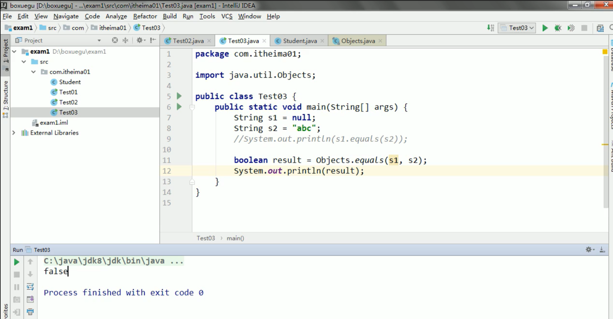Viewport: 613px width, 319px height.
Task: Click Run with Coverage icon
Action: (571, 28)
